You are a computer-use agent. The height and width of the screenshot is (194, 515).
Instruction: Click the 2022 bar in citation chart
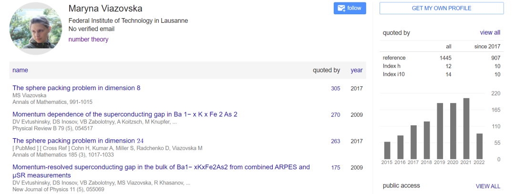click(480, 146)
